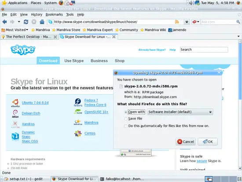The height and width of the screenshot is (182, 242).
Task: Open the View menu
Action: (24, 15)
